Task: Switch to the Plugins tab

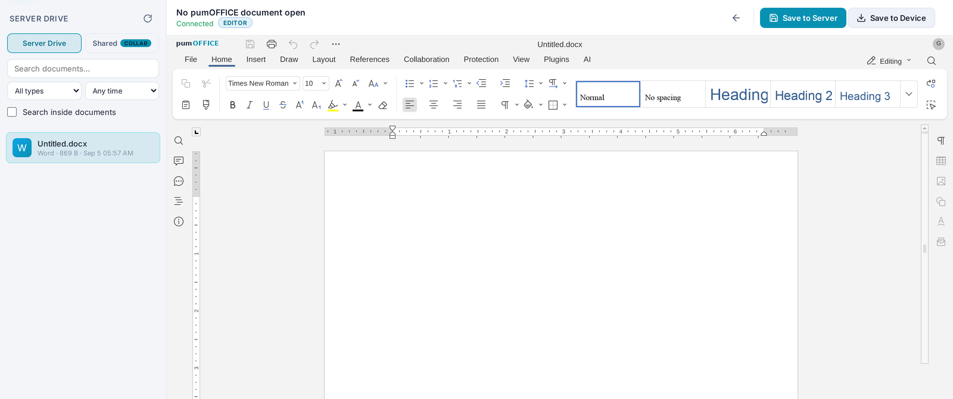Action: pos(556,60)
